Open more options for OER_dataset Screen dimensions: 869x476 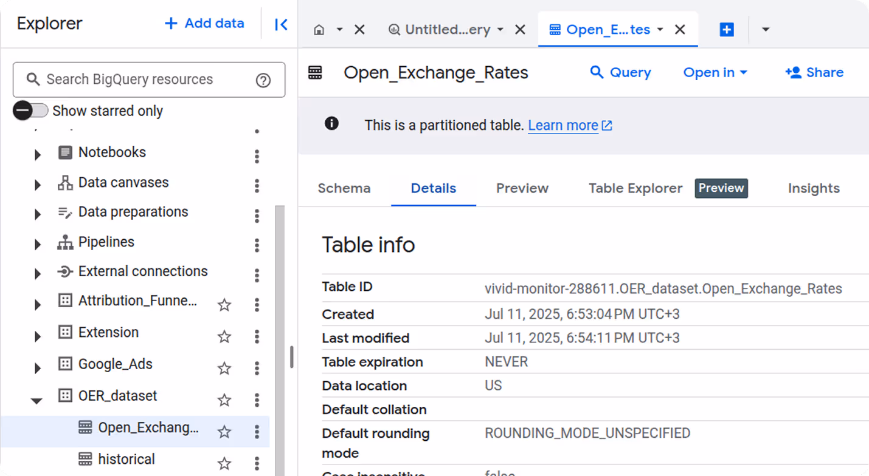pos(257,399)
